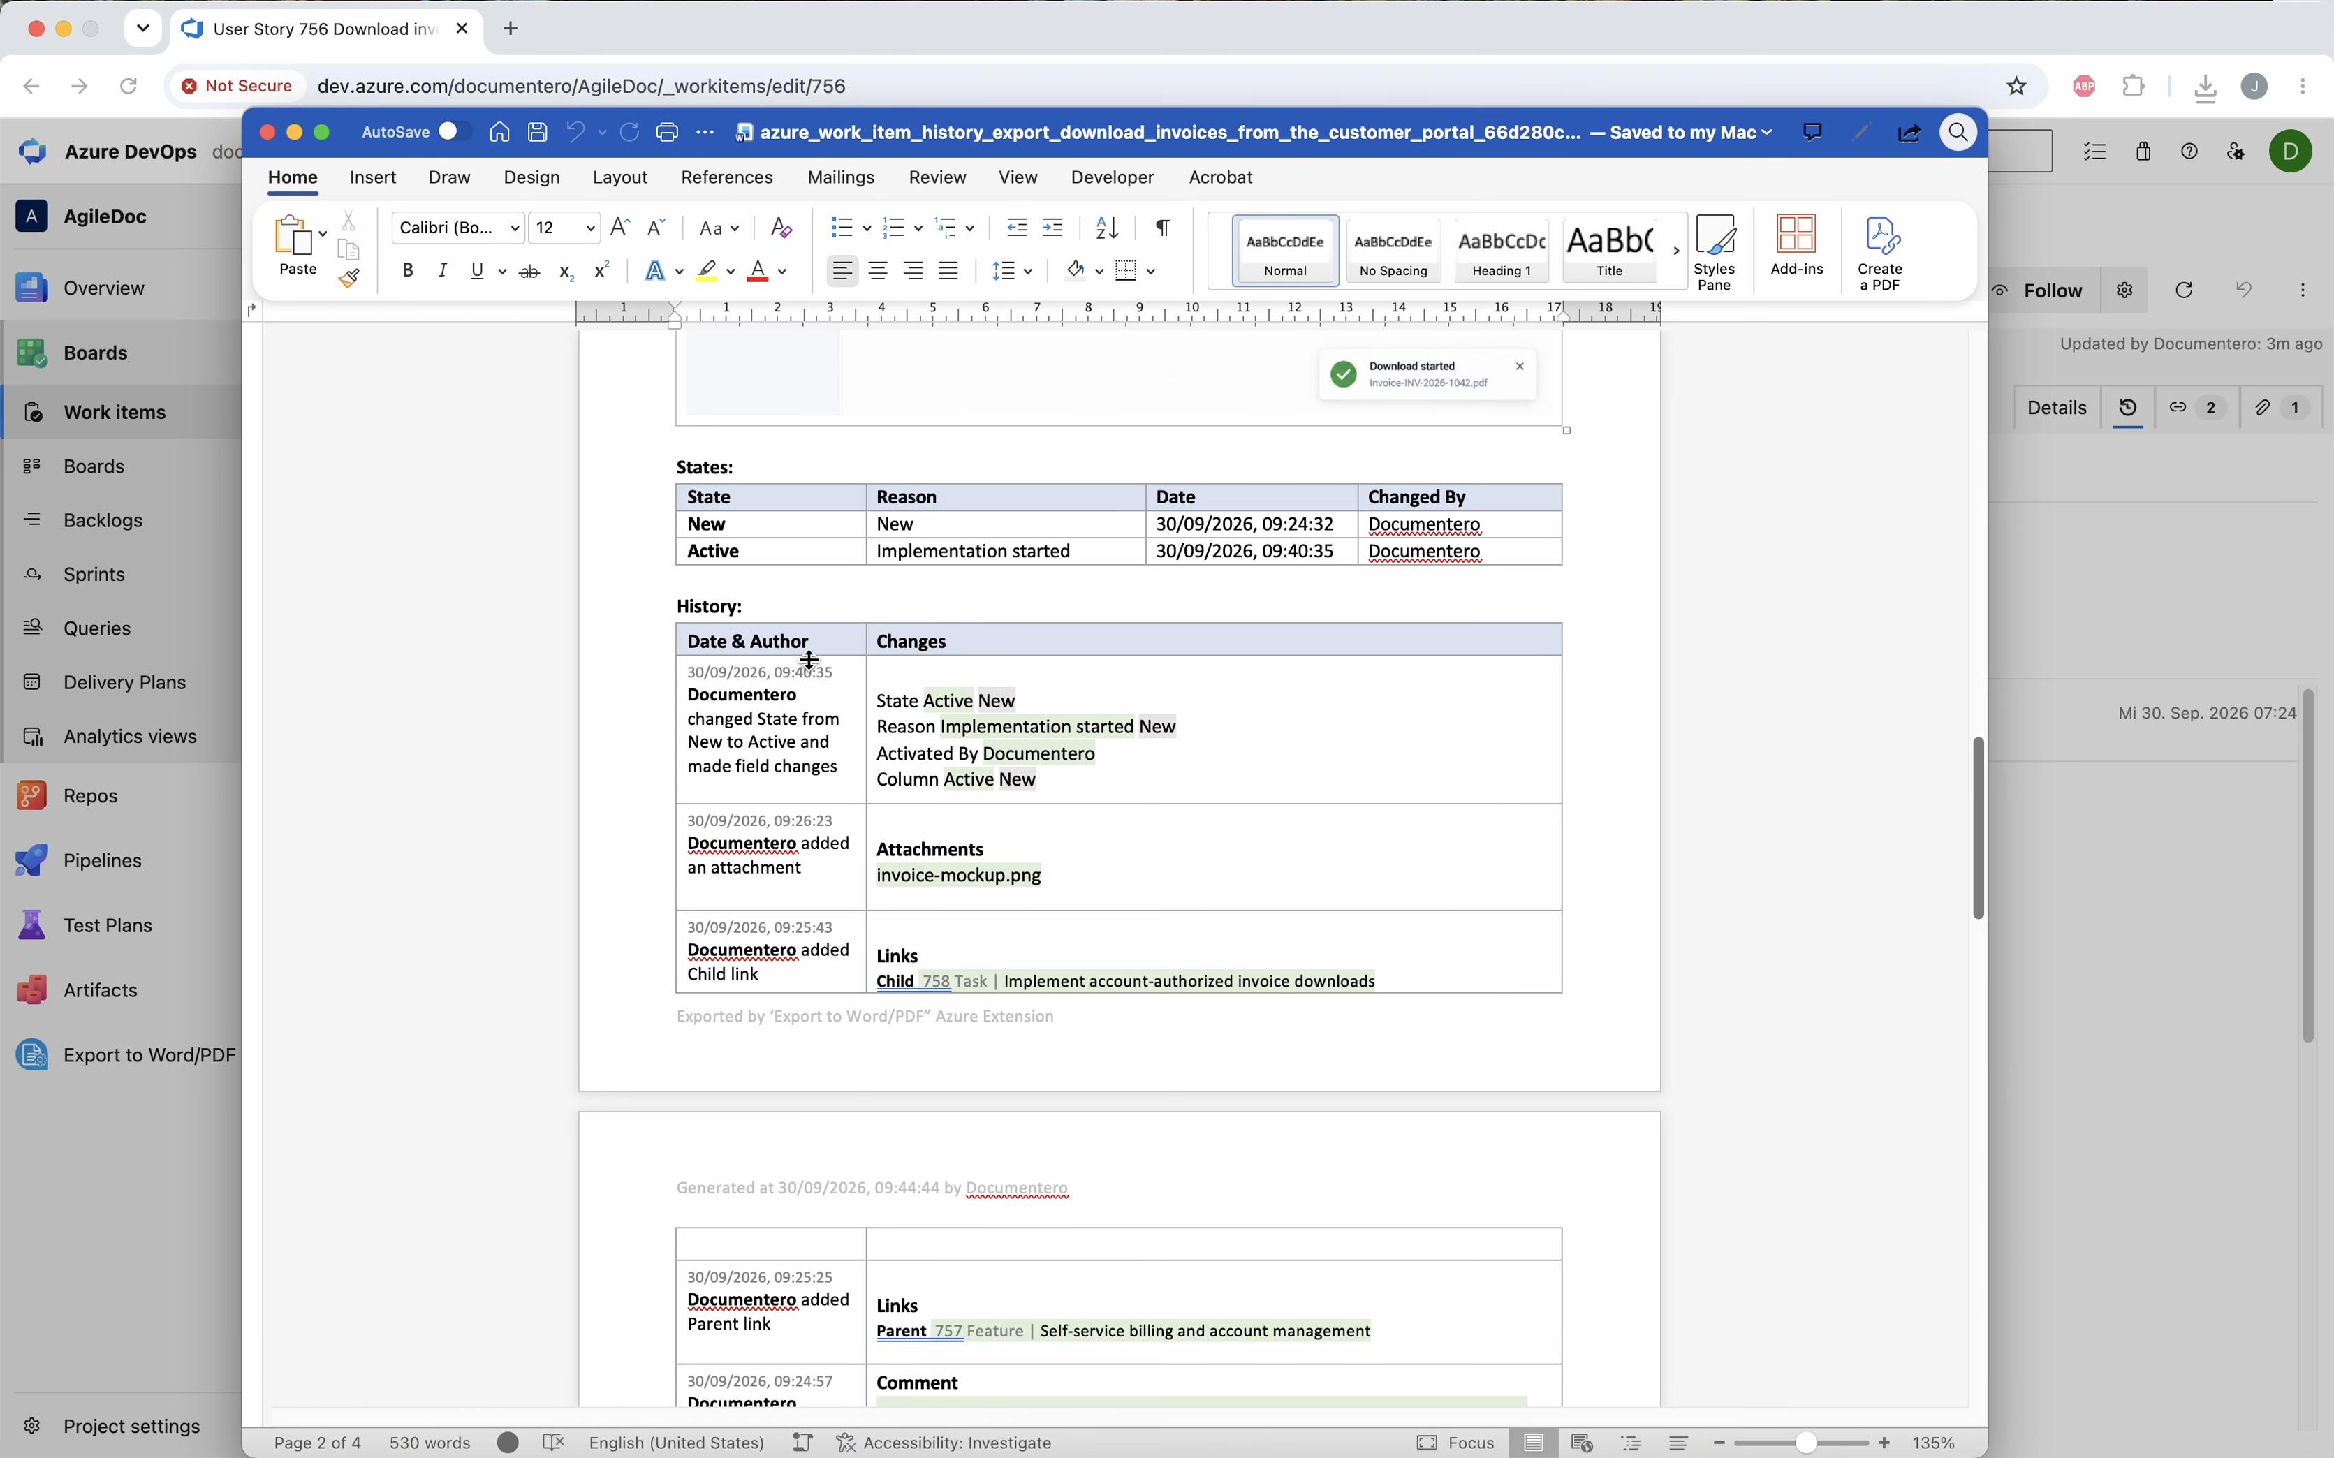Open numbering list dropdown arrow

click(x=918, y=228)
